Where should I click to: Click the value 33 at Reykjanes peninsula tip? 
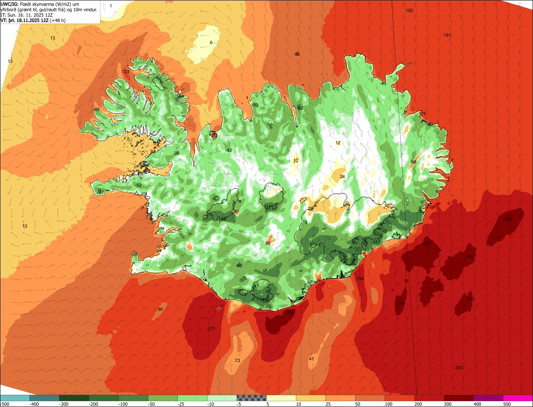(x=134, y=254)
